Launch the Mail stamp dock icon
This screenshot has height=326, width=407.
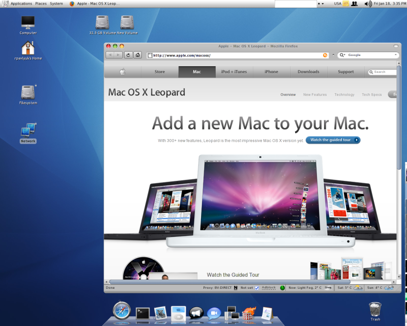point(160,313)
